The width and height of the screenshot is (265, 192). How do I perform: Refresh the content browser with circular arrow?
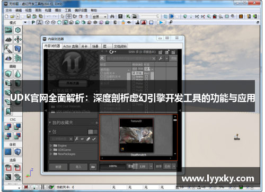coord(111,52)
